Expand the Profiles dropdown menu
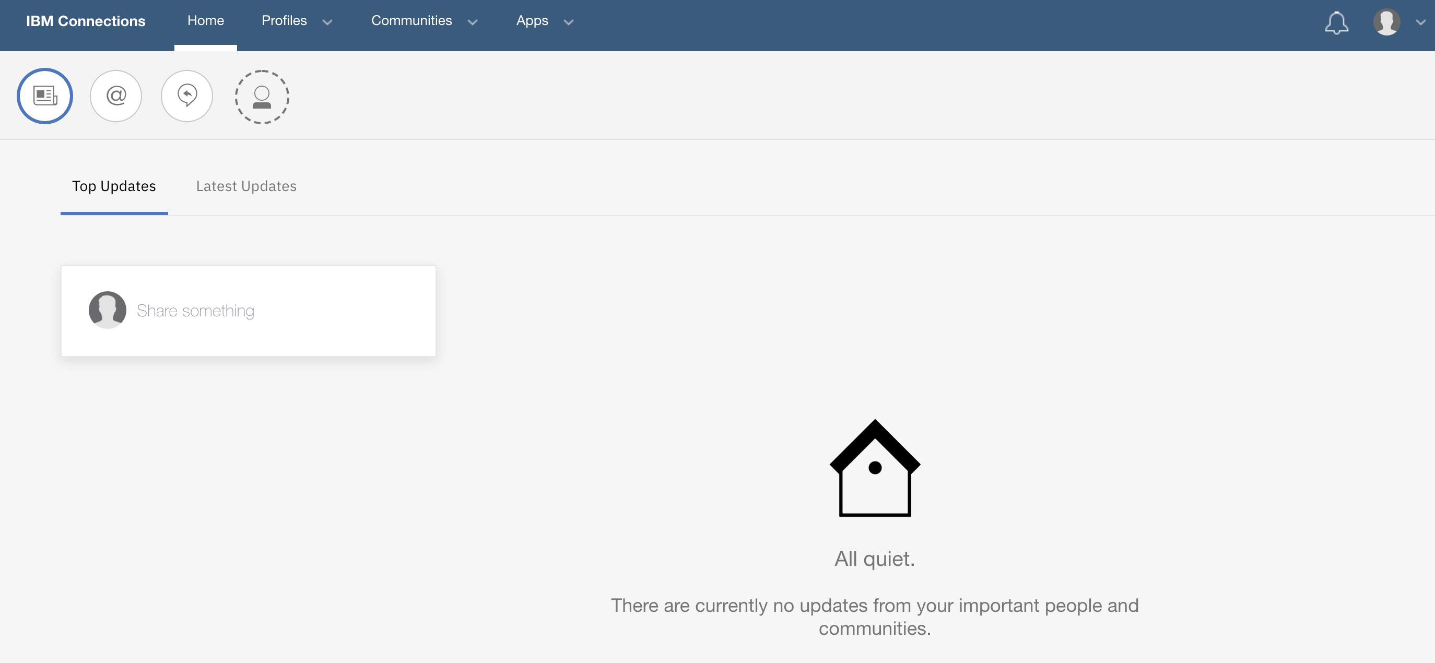 point(327,20)
